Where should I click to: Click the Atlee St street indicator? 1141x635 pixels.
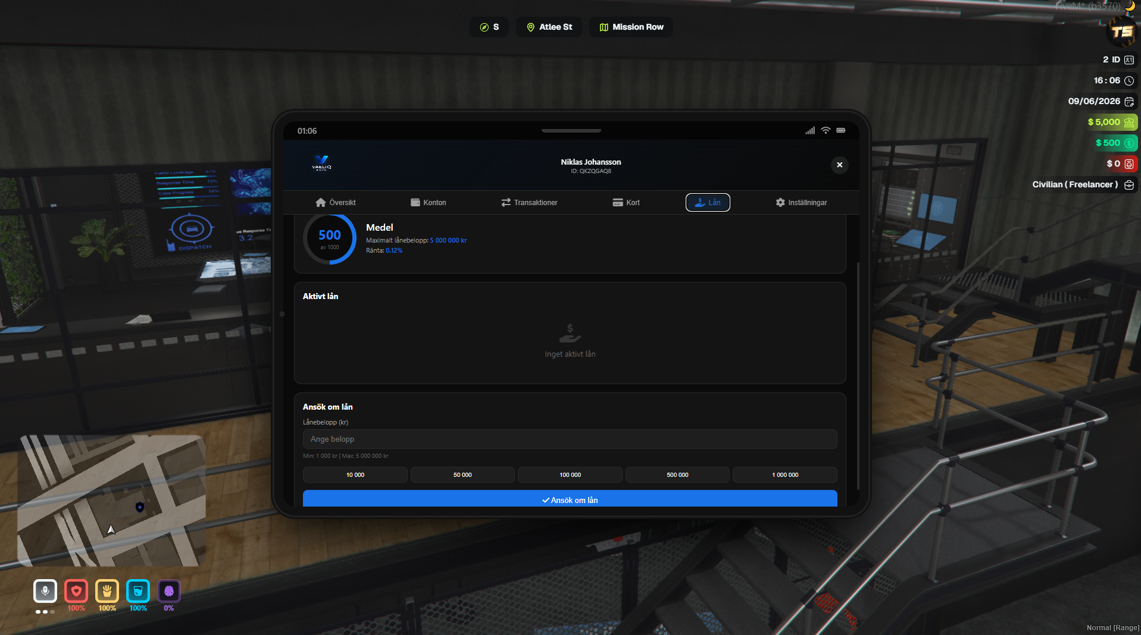coord(549,27)
